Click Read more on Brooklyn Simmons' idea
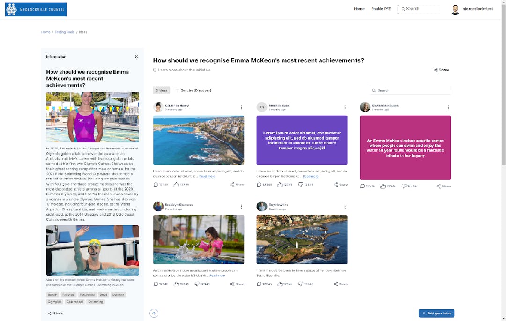Screen dimensions: 506x321 (x=217, y=276)
